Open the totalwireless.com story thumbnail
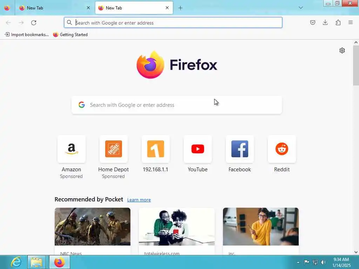Screen dimensions: 359x269 pos(177,227)
